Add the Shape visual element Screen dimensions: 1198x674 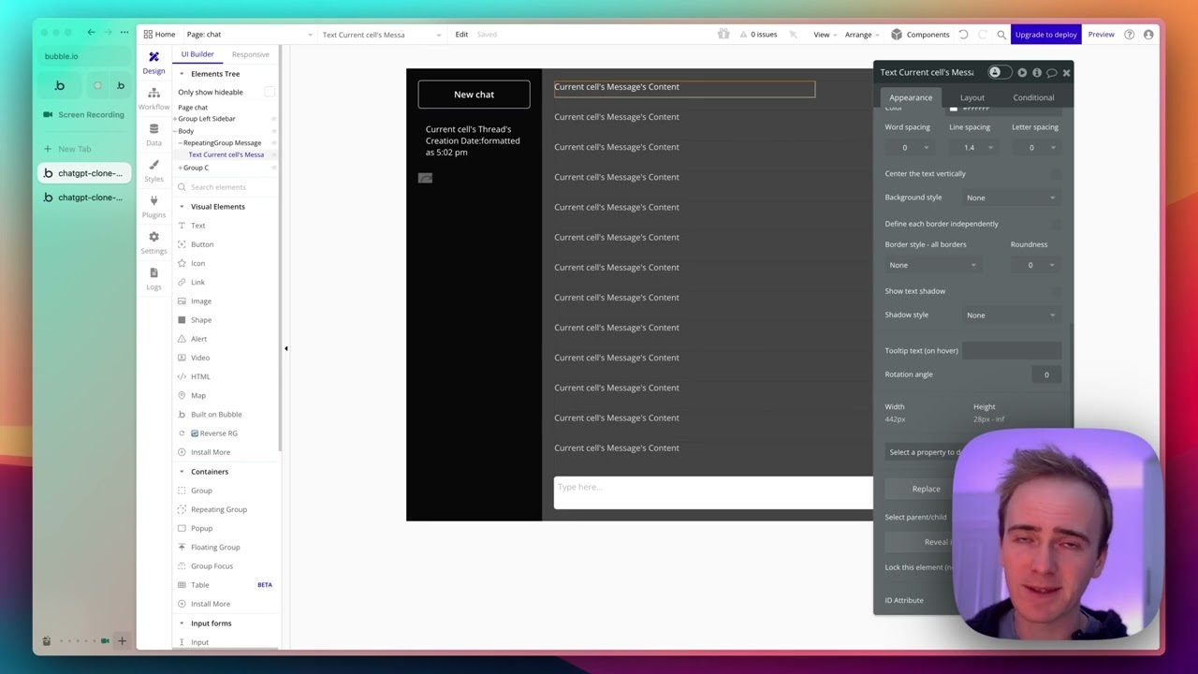200,320
